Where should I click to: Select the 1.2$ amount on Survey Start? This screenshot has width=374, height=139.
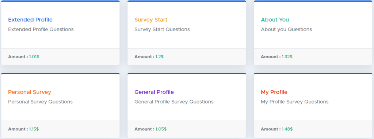click(159, 57)
